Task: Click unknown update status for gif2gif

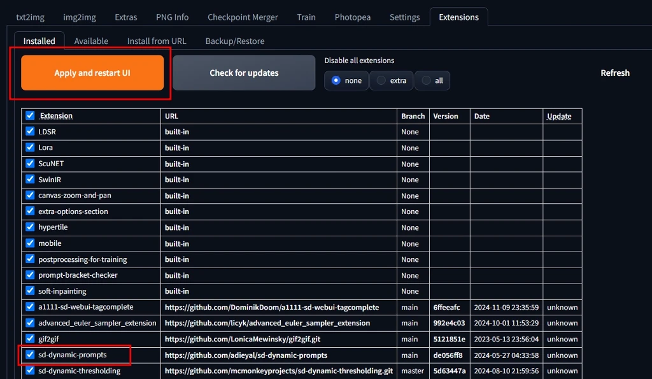Action: tap(562, 339)
